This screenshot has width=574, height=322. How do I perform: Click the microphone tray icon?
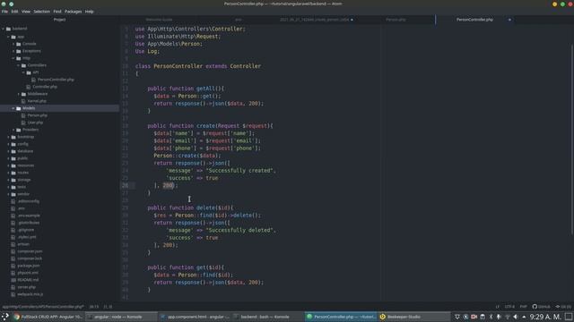(x=499, y=317)
